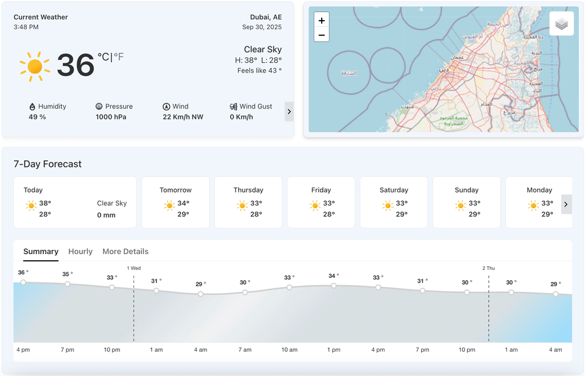Screen dimensions: 585x376
Task: Expand more current weather stats arrow
Action: (289, 112)
